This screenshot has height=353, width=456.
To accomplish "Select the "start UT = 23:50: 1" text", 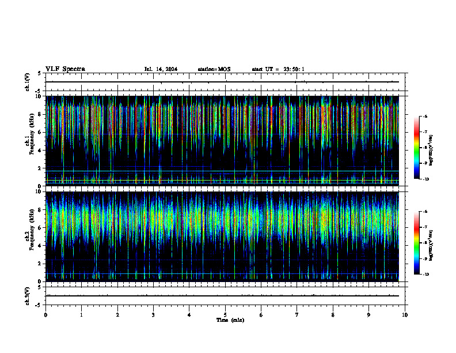I will pos(278,69).
